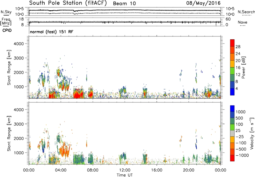The width and height of the screenshot is (255, 177).
Task: Pick the blue top segment of velocity colorbar
Action: pos(232,109)
